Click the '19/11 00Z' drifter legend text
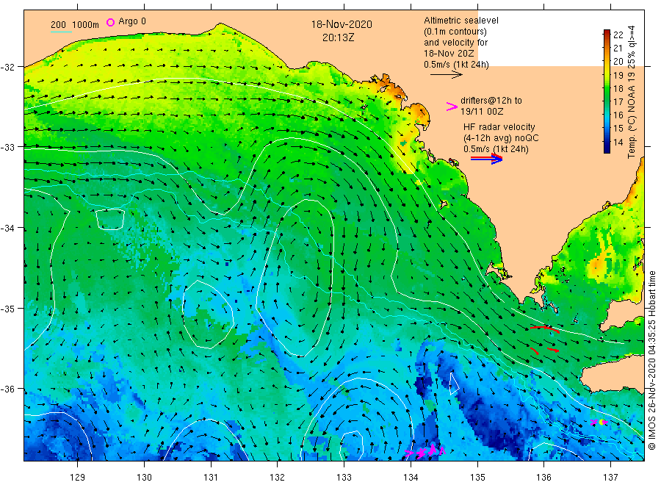The height and width of the screenshot is (485, 661). [x=482, y=112]
